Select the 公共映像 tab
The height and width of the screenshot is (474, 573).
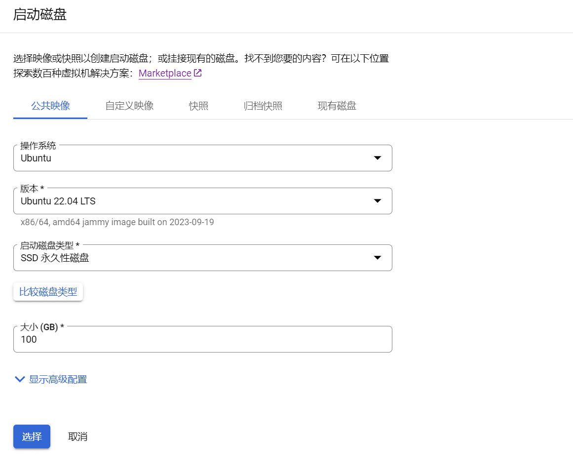click(x=50, y=106)
